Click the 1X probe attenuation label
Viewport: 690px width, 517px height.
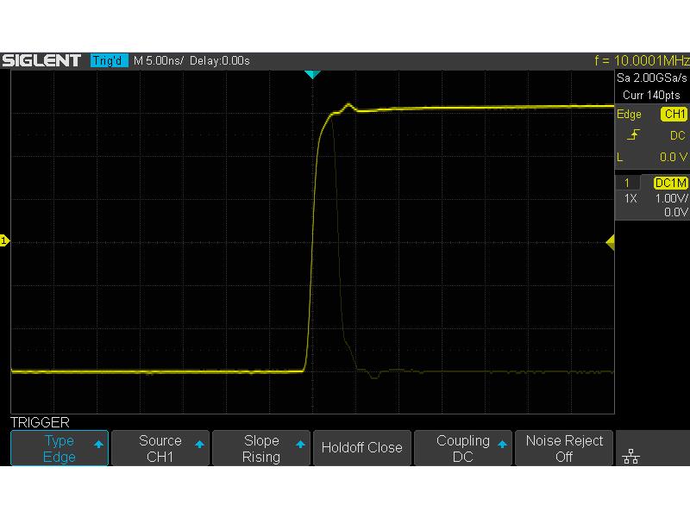coord(630,198)
